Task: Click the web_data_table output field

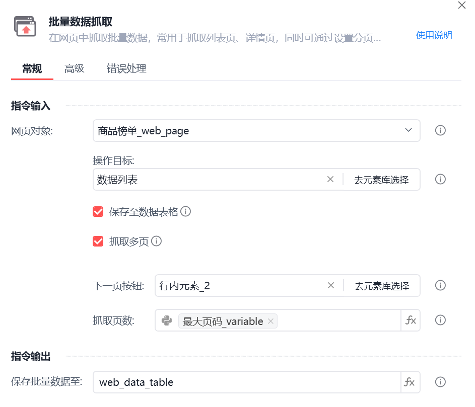Action: coord(247,382)
